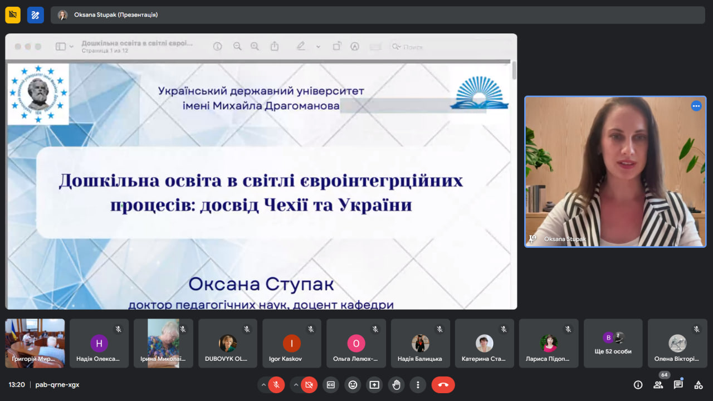The height and width of the screenshot is (401, 713).
Task: Open the Activities icon in the bottom bar
Action: (699, 384)
